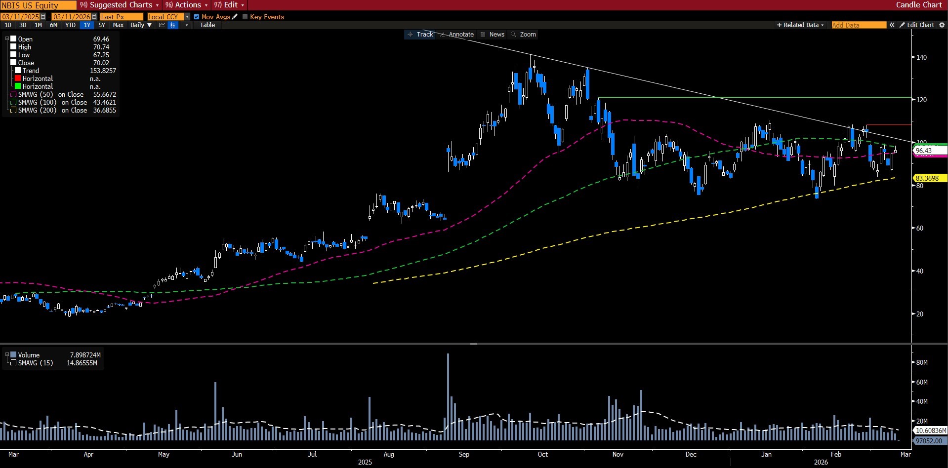
Task: Collapse the price legend tree
Action: [x=7, y=39]
